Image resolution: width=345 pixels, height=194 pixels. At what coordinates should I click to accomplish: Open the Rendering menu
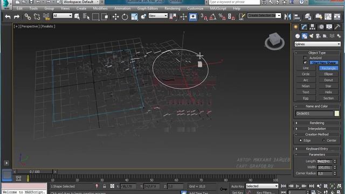[x=172, y=9]
